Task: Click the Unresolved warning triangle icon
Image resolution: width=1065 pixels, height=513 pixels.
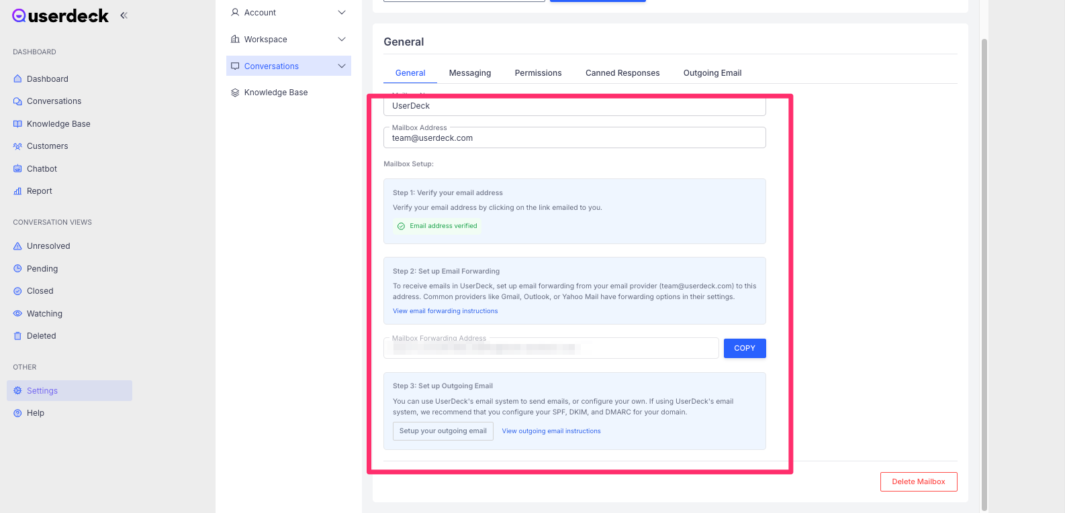Action: tap(17, 246)
